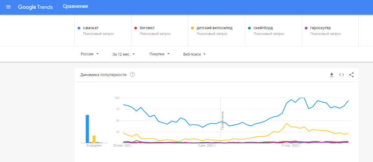Share the popularity dynamics chart
This screenshot has width=373, height=162.
[x=352, y=75]
